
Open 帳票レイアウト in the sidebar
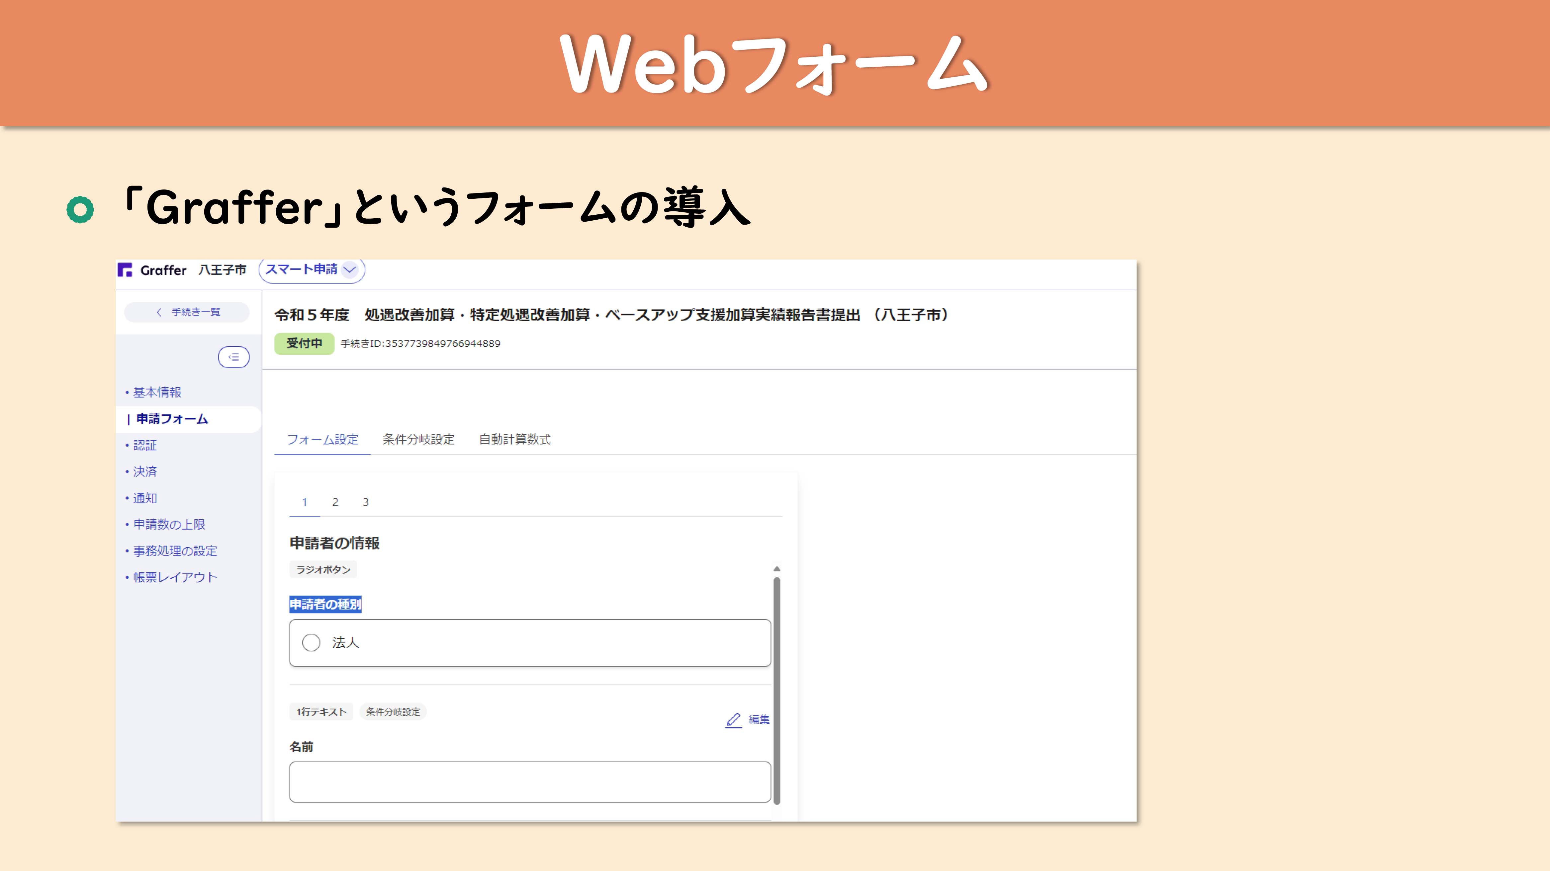coord(174,578)
